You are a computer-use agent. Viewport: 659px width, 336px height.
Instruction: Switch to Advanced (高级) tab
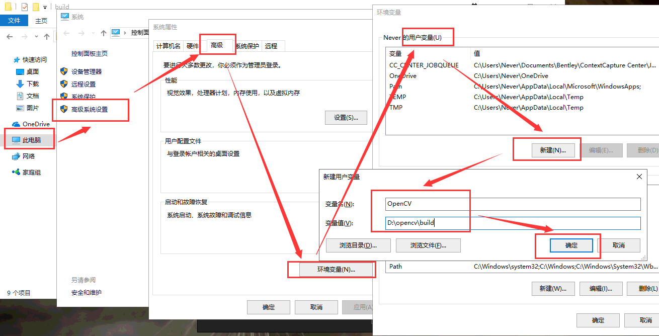(217, 45)
